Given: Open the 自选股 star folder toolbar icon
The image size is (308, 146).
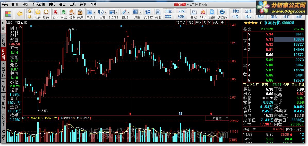Looking at the screenshot, I should coord(90,12).
